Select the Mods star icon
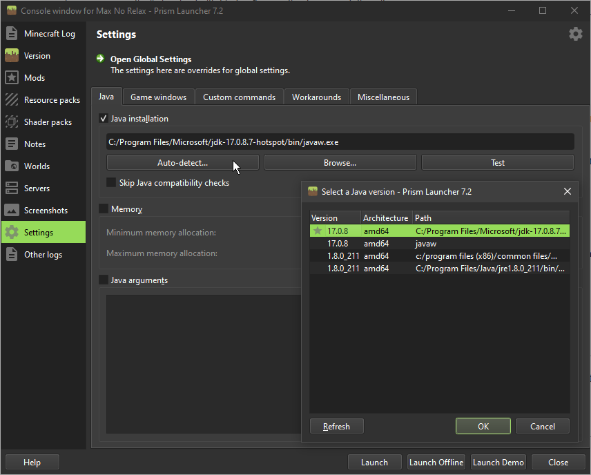This screenshot has width=591, height=475. [12, 77]
